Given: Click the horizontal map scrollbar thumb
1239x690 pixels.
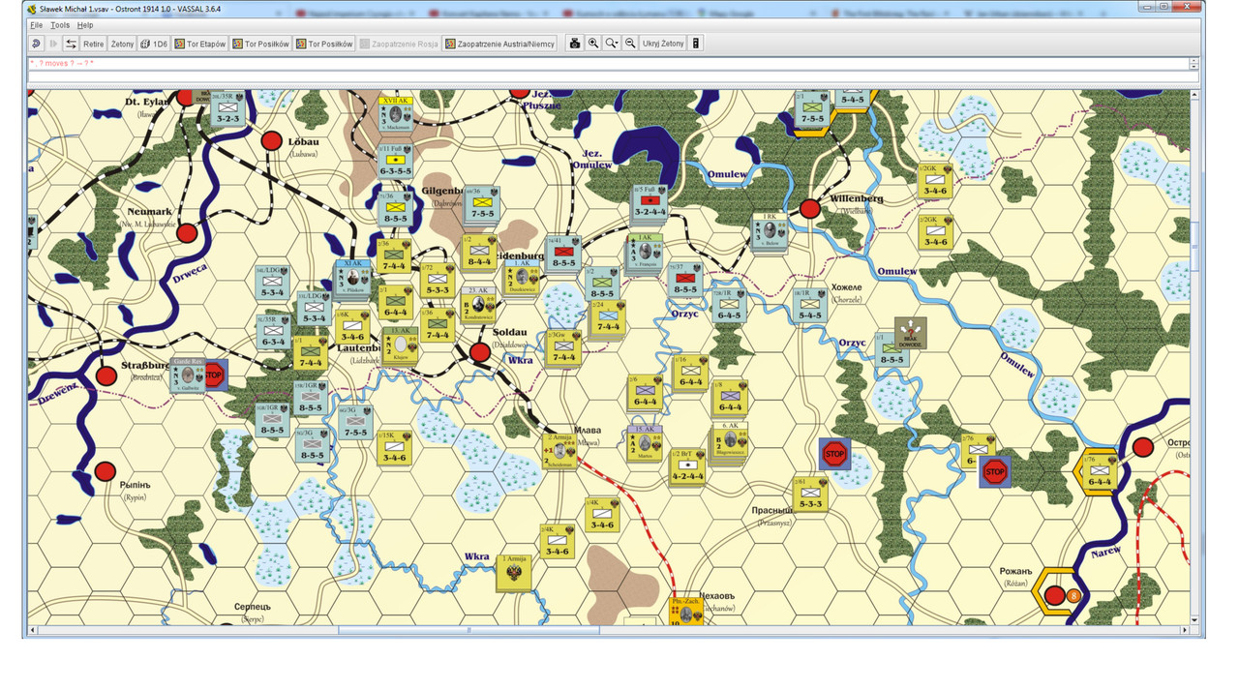Looking at the screenshot, I should pyautogui.click(x=468, y=630).
